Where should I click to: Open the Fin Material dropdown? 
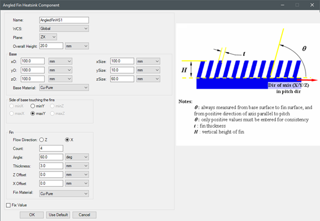click(64, 193)
